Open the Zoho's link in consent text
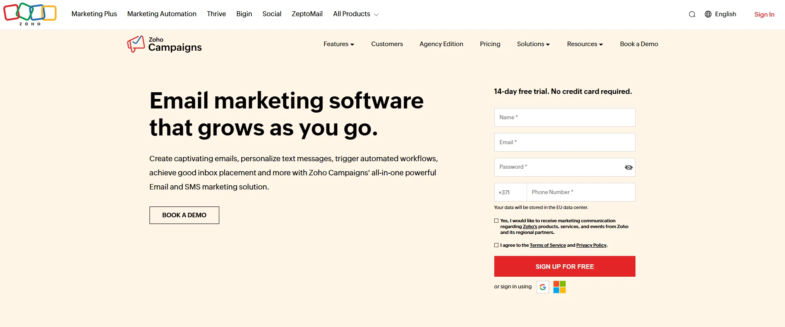 point(530,226)
